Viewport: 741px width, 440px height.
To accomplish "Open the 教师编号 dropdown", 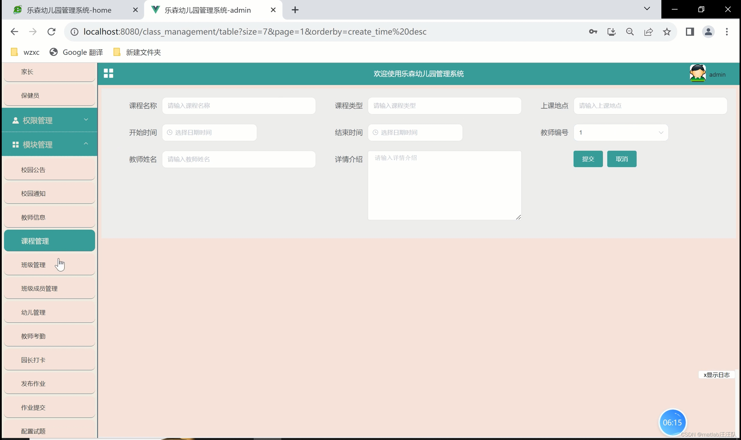I will point(621,133).
